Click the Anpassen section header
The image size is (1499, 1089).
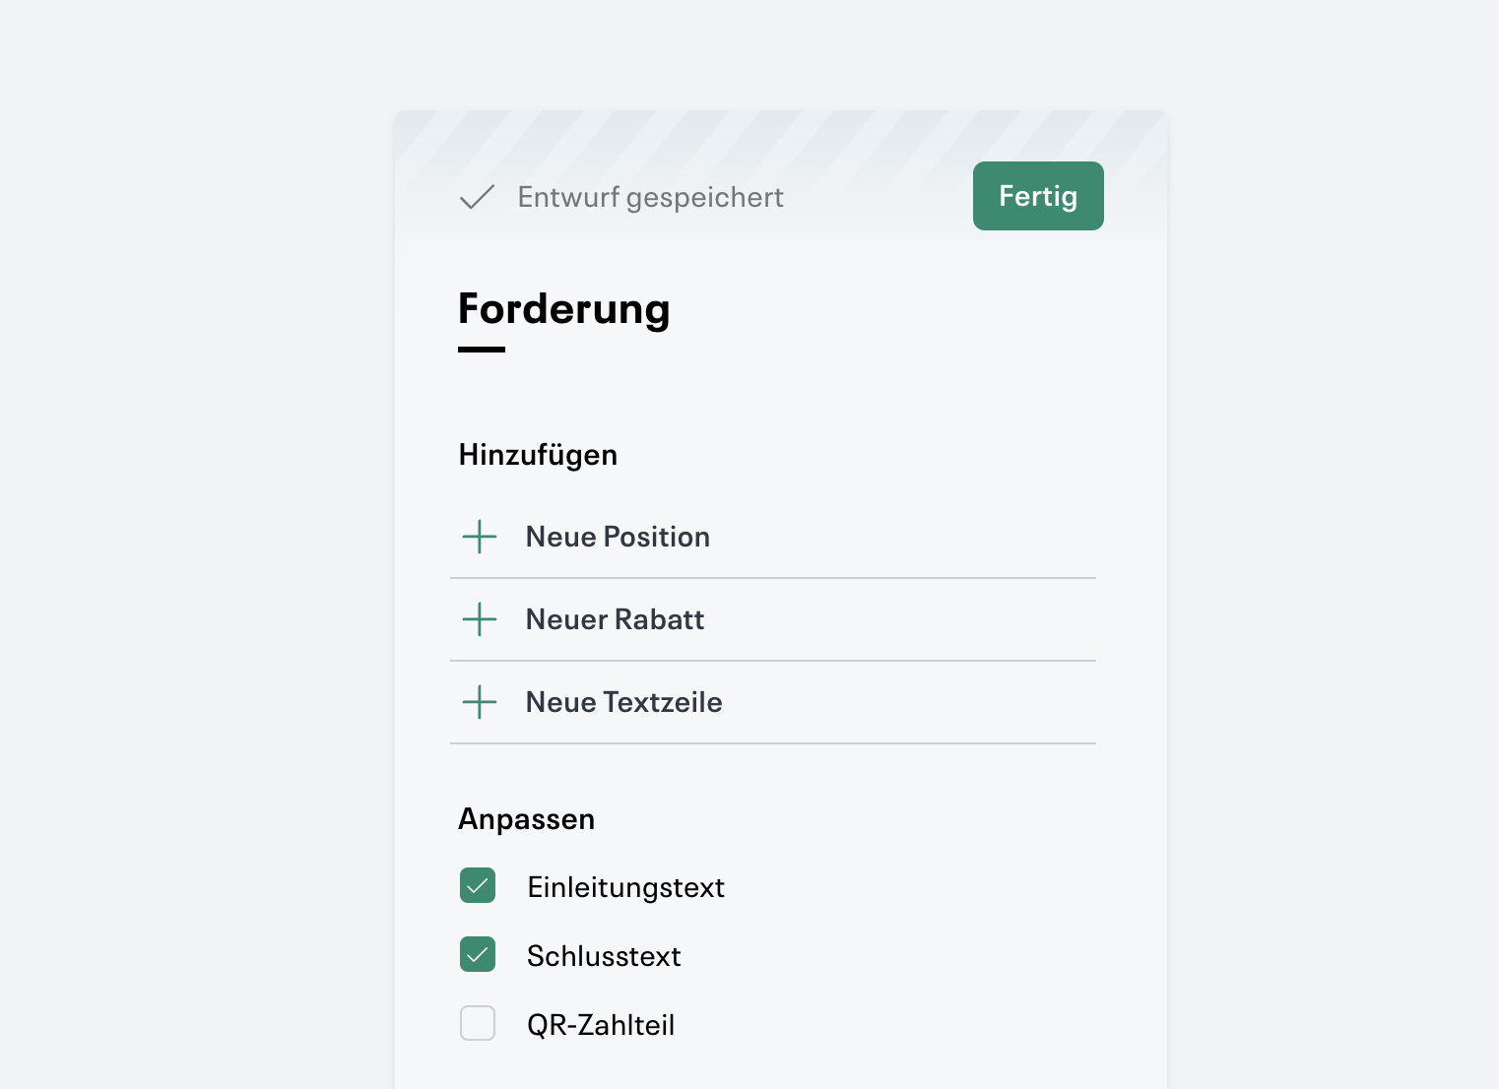(526, 818)
